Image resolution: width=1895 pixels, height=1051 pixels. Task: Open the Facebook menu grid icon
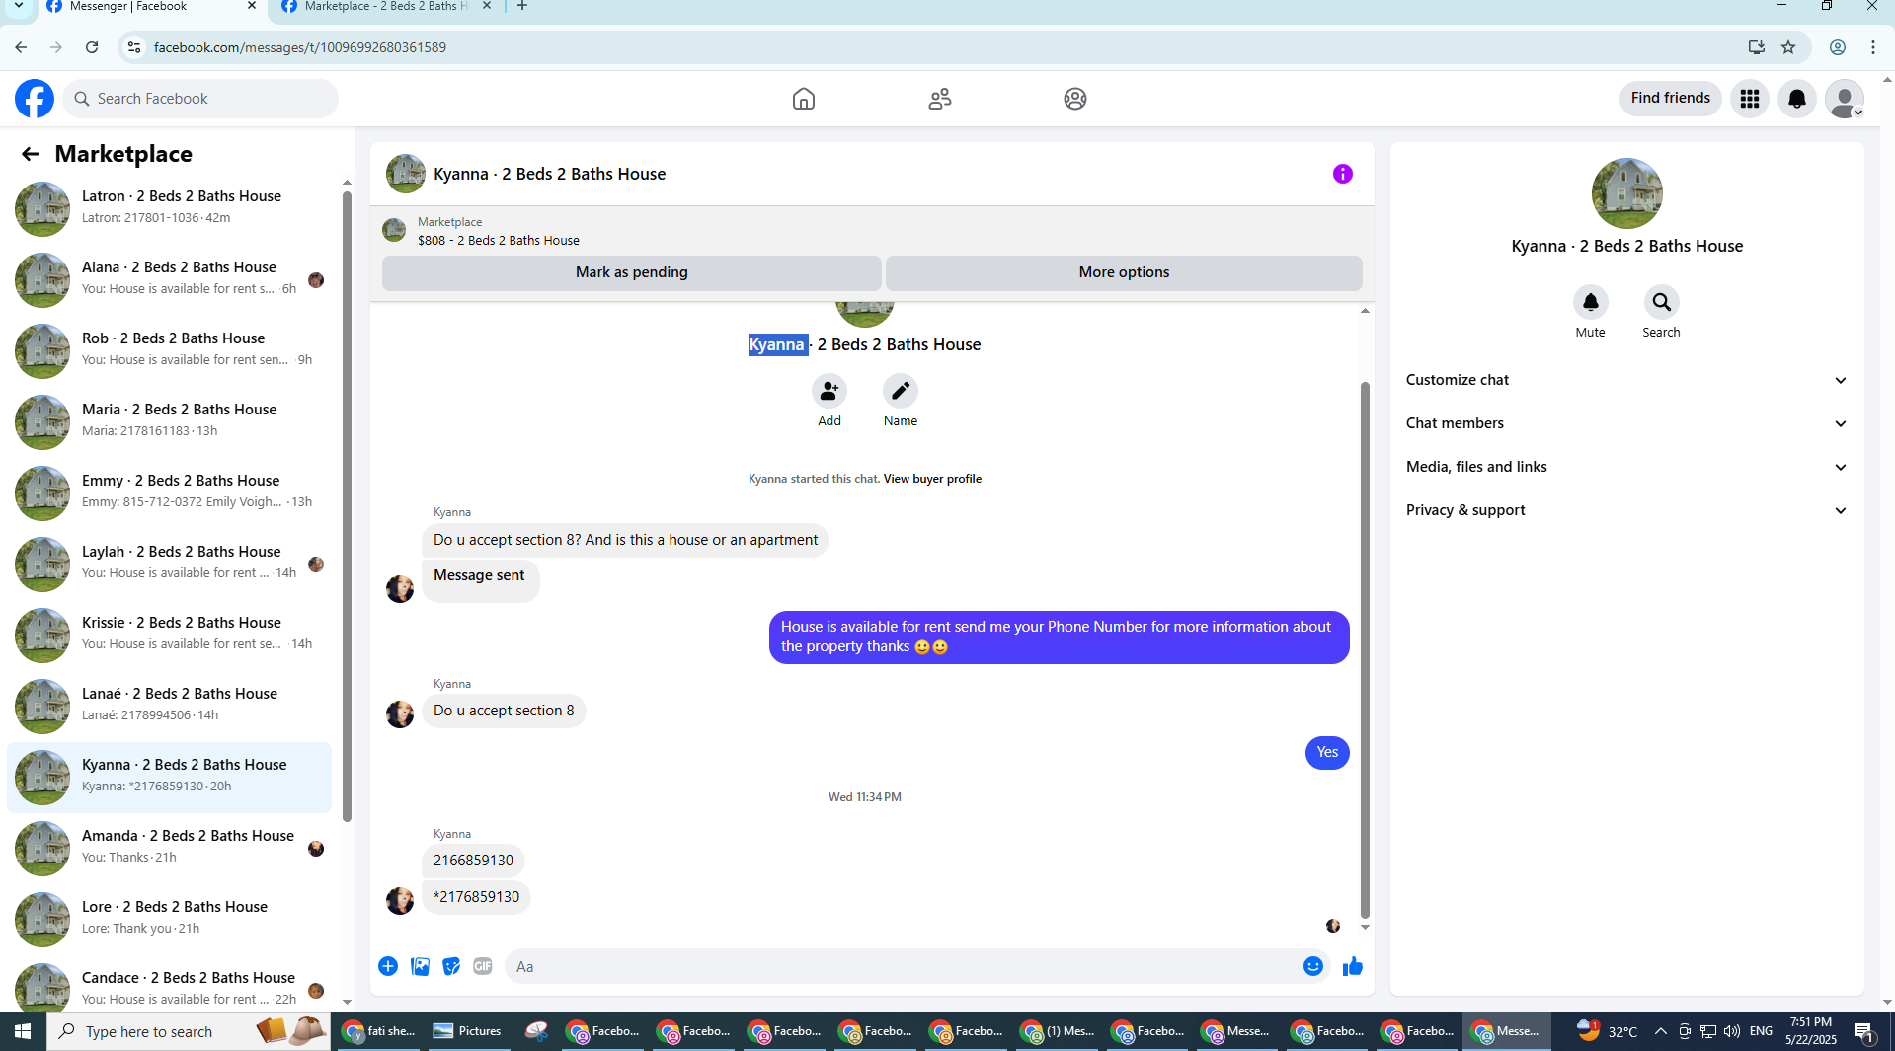[x=1750, y=99]
